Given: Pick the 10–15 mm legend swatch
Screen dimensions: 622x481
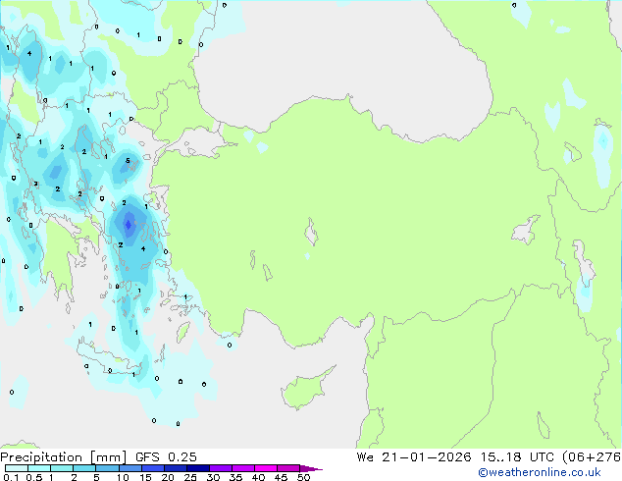Looking at the screenshot, I should pyautogui.click(x=130, y=468).
